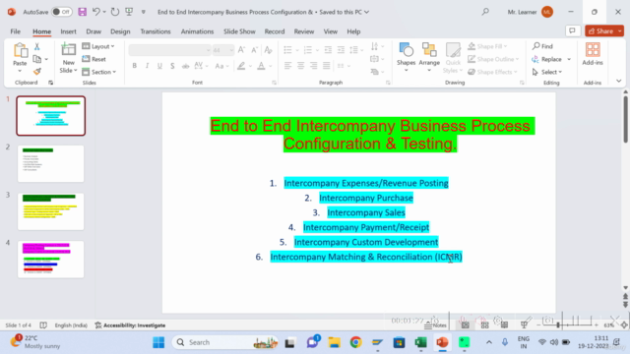This screenshot has height=354, width=630.
Task: Expand Arrange dropdown
Action: 429,70
